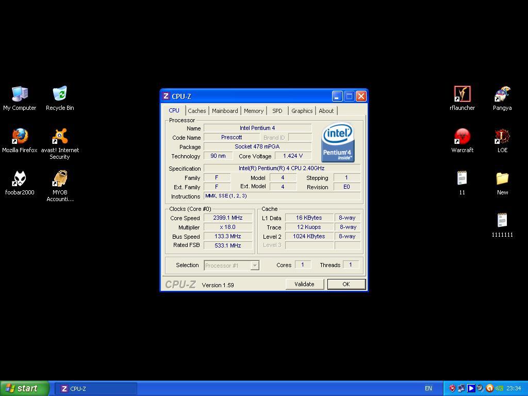
Task: Click the Technology value 90 nm
Action: click(x=218, y=156)
